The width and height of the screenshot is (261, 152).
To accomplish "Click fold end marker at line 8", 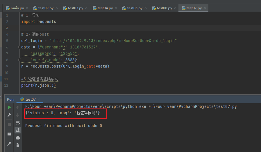I will (19, 60).
